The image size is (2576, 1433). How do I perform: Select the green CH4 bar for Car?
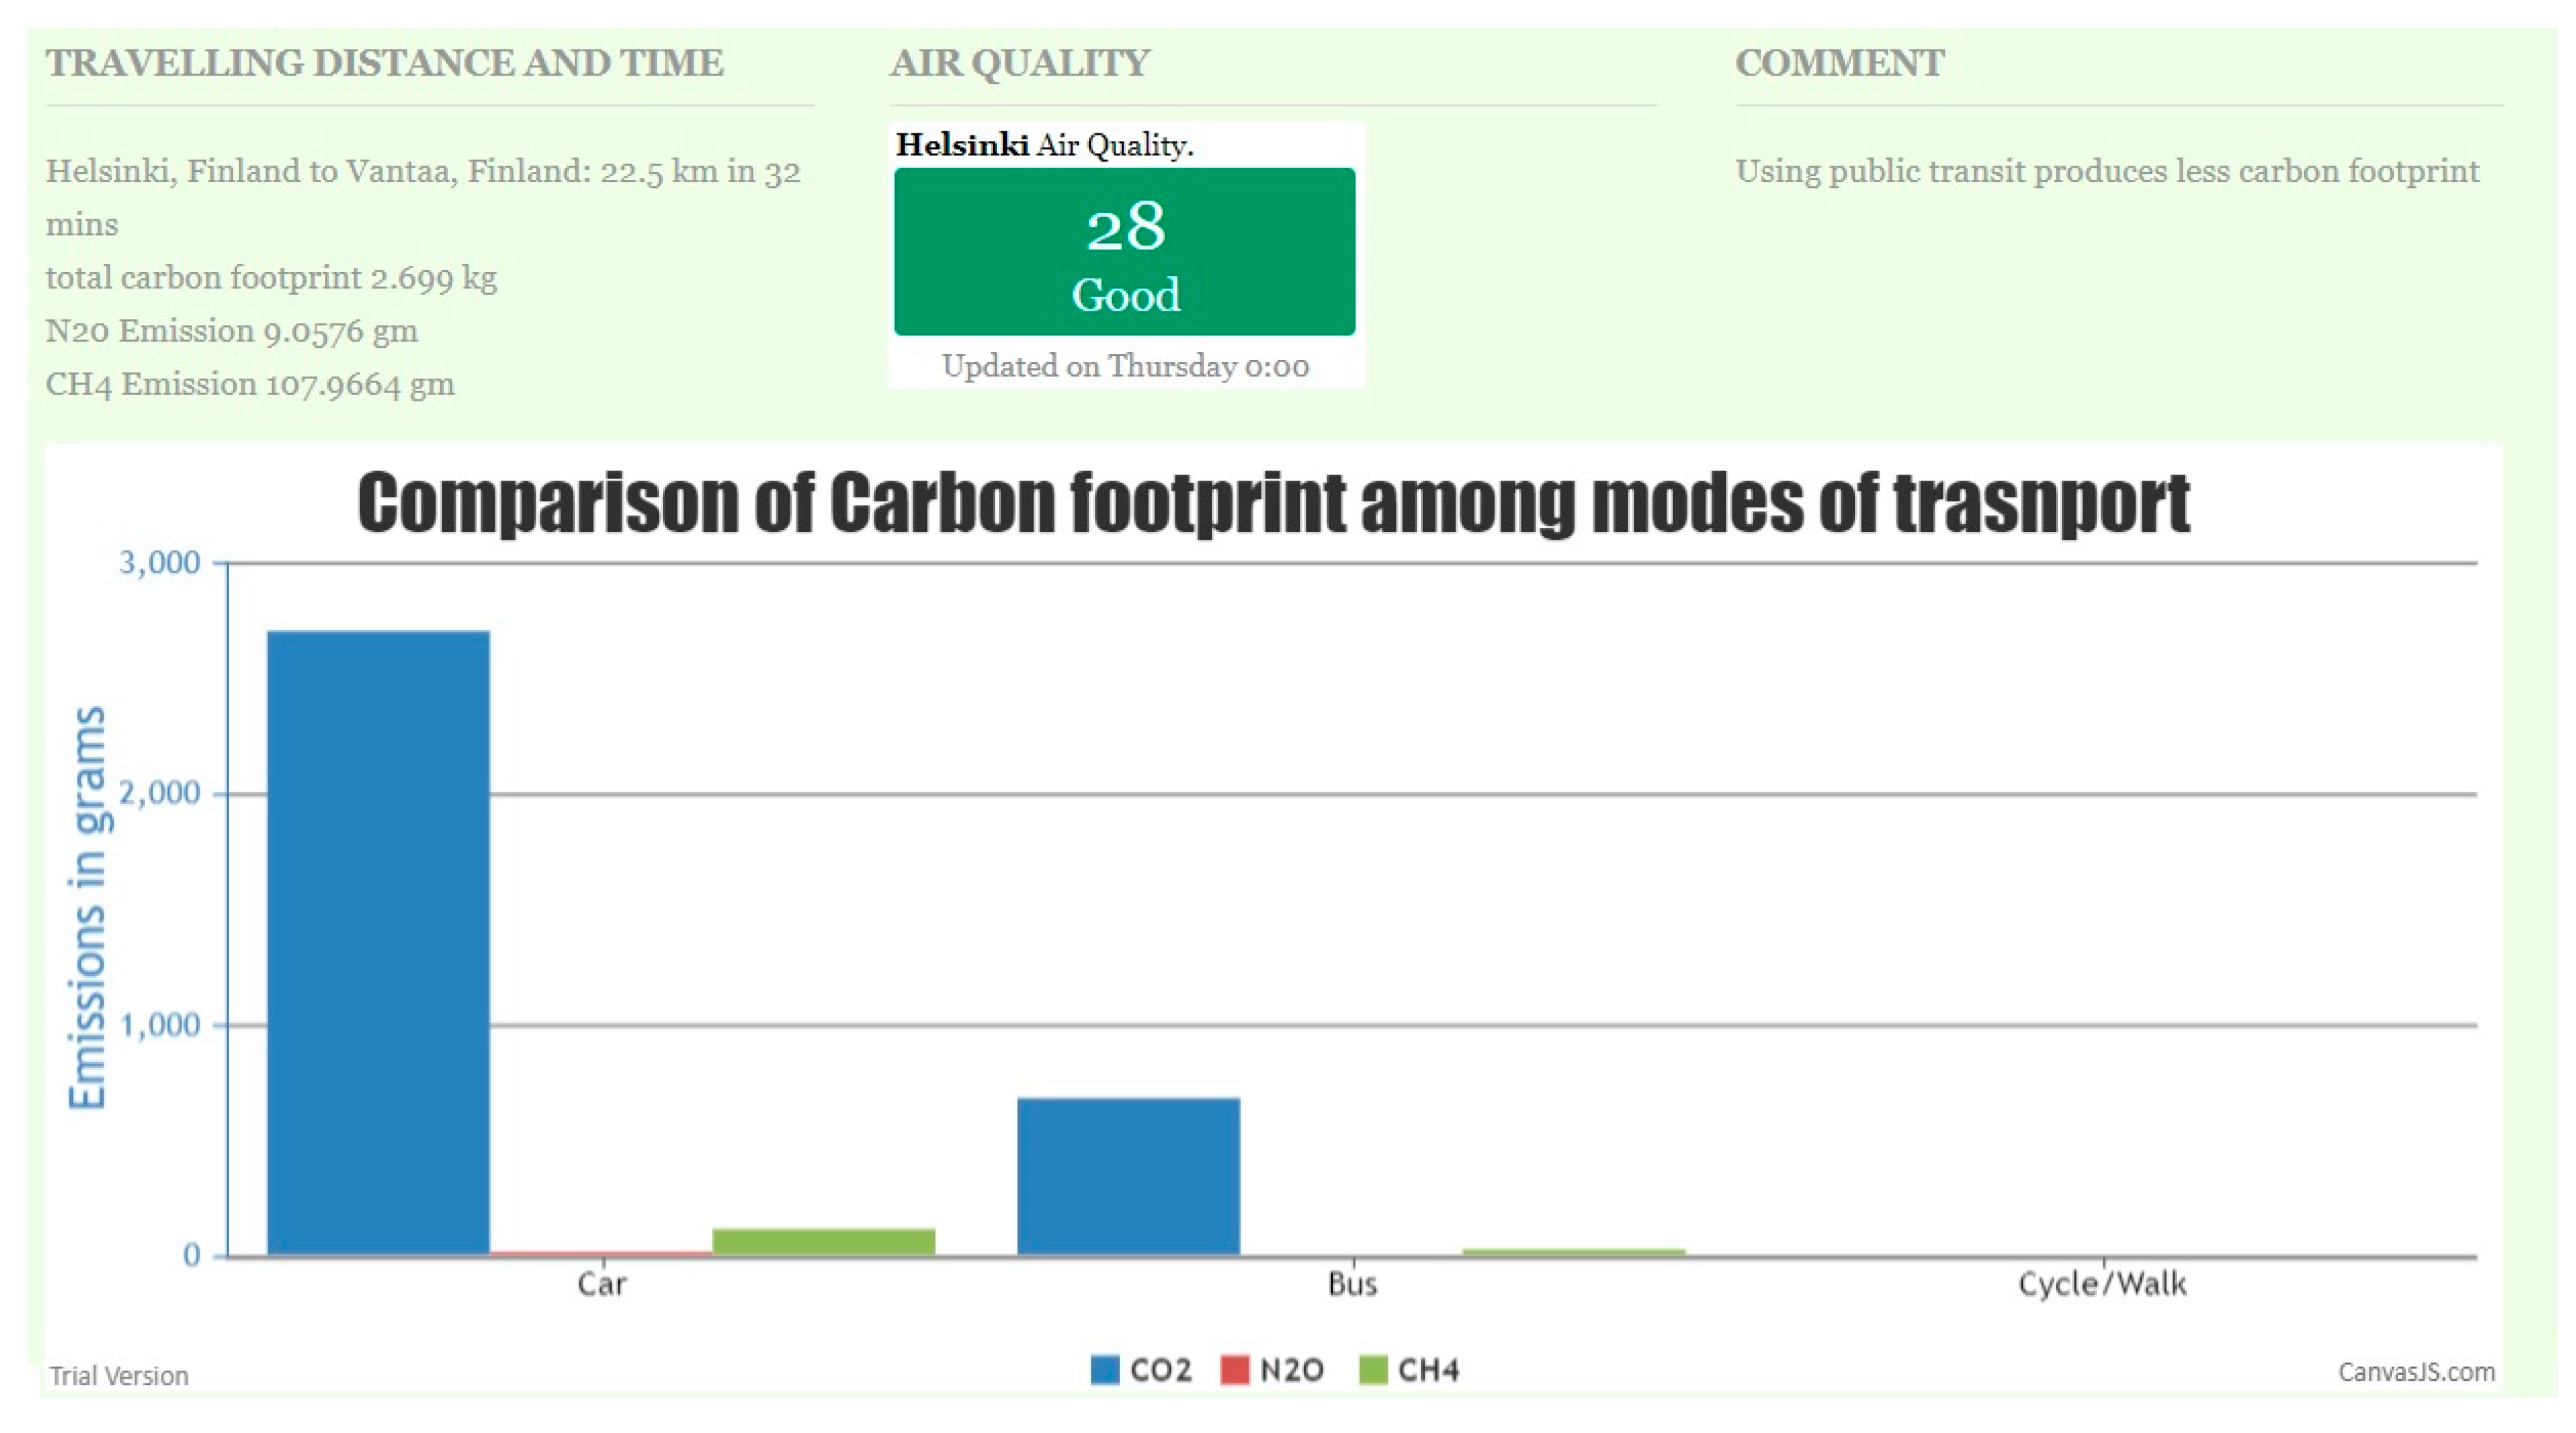[x=823, y=1241]
